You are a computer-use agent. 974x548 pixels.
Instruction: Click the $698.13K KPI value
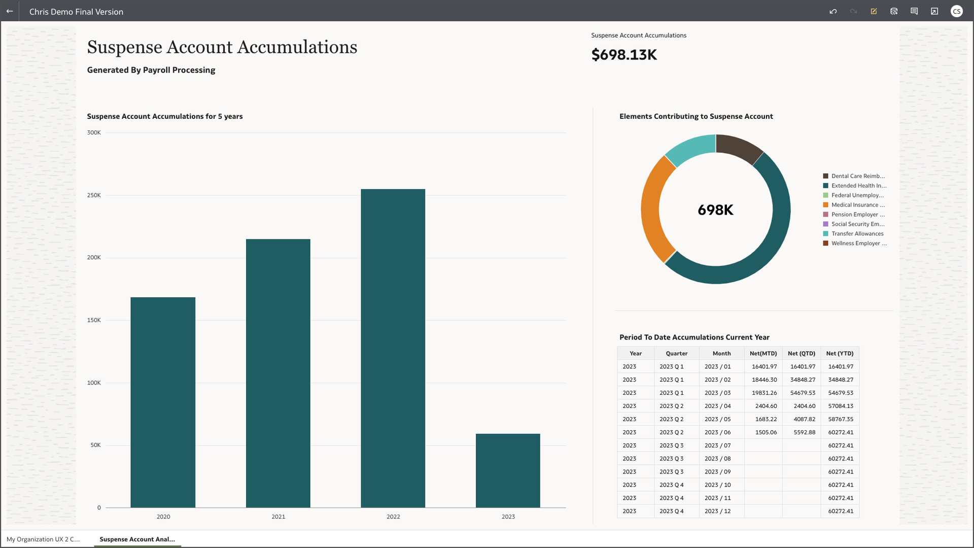pyautogui.click(x=623, y=54)
